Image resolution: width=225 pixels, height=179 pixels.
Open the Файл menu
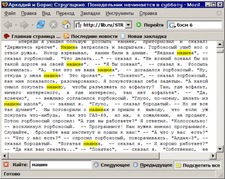[10, 14]
